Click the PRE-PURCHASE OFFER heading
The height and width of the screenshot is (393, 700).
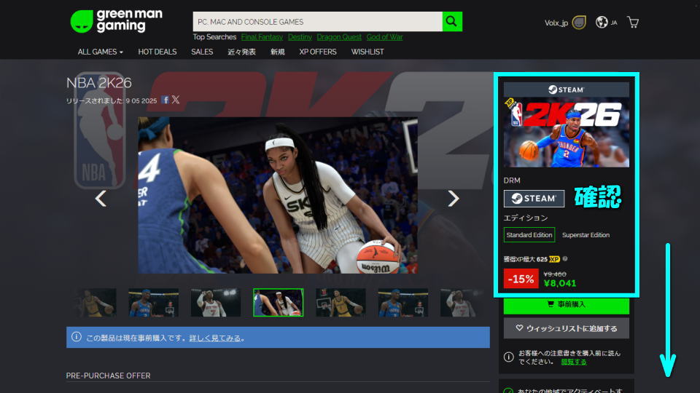pos(108,376)
